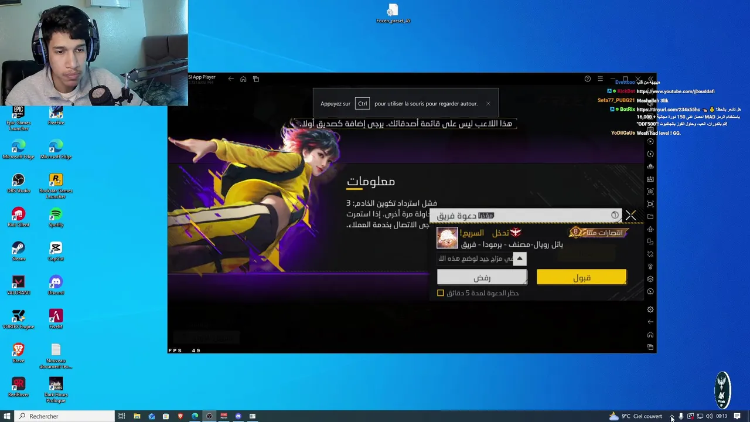750x422 pixels.
Task: Click the screenshot icon in sidebar
Action: pos(650,192)
